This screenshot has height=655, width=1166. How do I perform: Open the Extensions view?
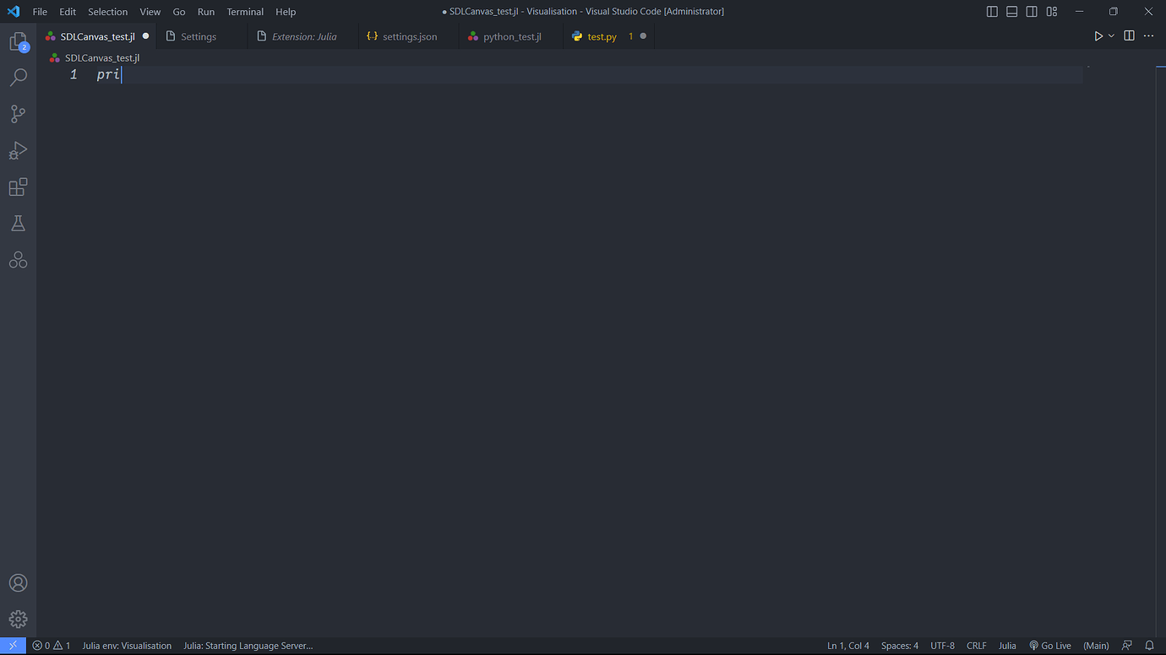18,187
